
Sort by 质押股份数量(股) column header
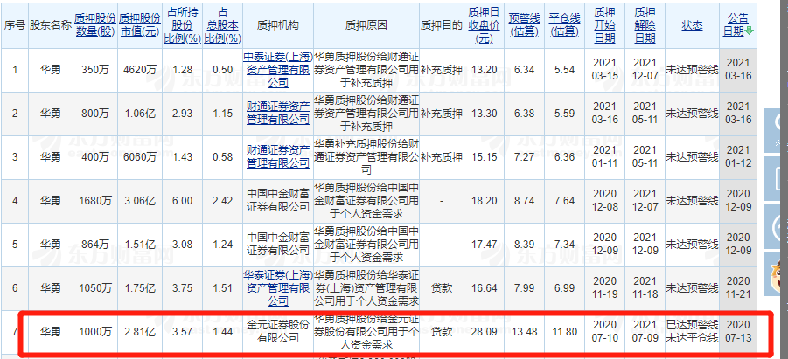(x=95, y=25)
